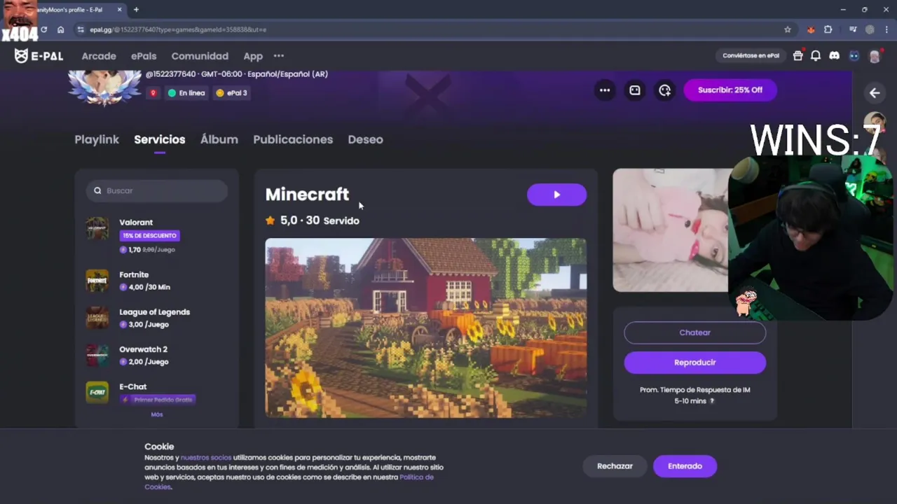
Task: Click the E-Chat service icon
Action: click(x=97, y=392)
